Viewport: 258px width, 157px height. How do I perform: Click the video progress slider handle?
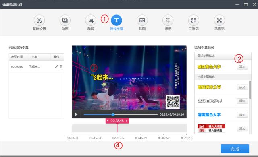113,114
